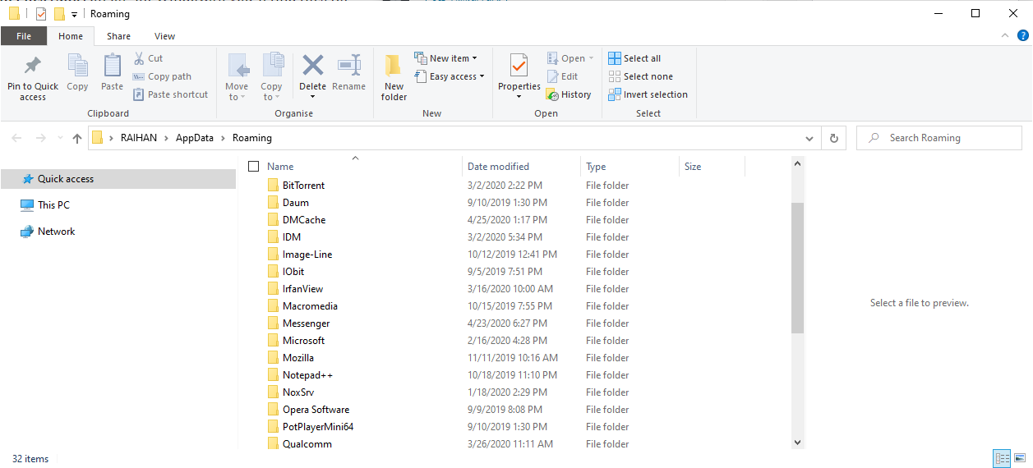Click scrollbar down arrow in file list
This screenshot has height=468, width=1033.
pyautogui.click(x=797, y=443)
